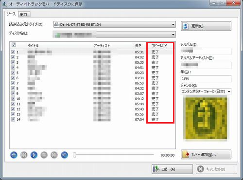Uncheck track 10 checkbox
This screenshot has width=243, height=180.
tap(13, 99)
